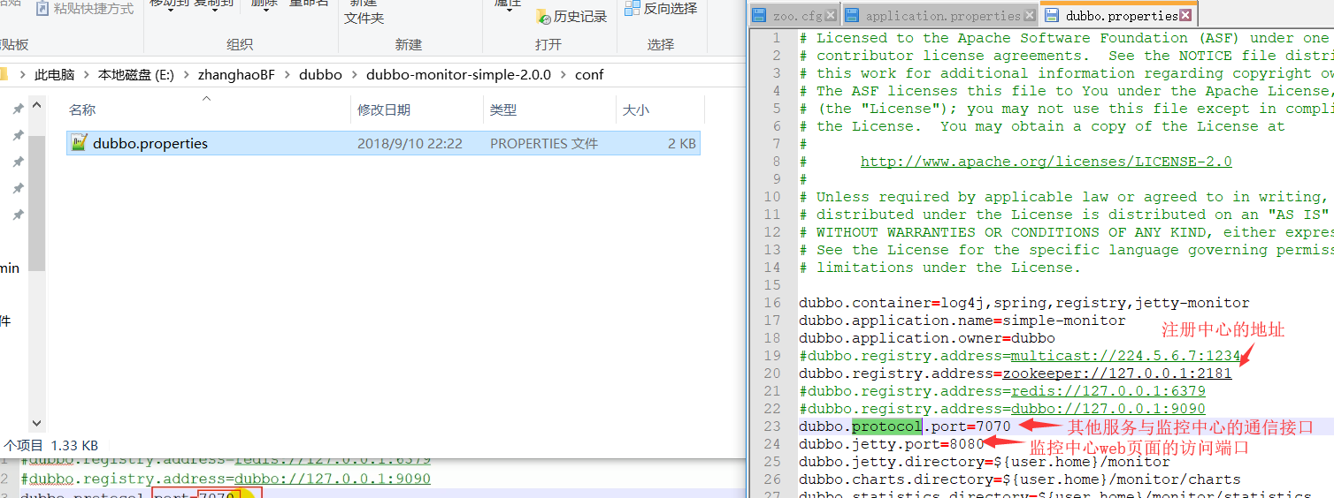The height and width of the screenshot is (498, 1334).
Task: Click the 历史记录 button label
Action: (580, 17)
